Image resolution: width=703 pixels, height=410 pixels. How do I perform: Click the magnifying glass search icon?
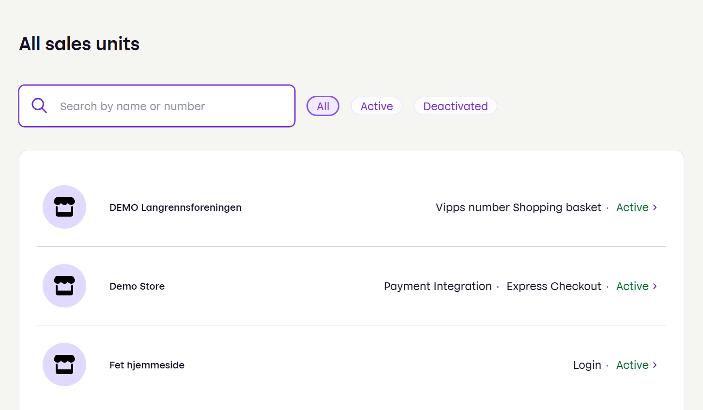39,105
